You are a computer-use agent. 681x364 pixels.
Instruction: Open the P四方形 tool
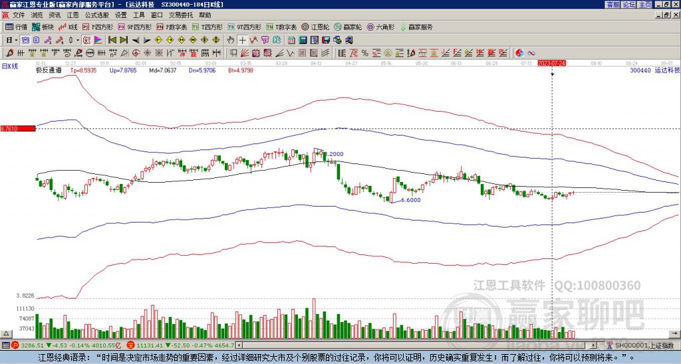[x=98, y=27]
